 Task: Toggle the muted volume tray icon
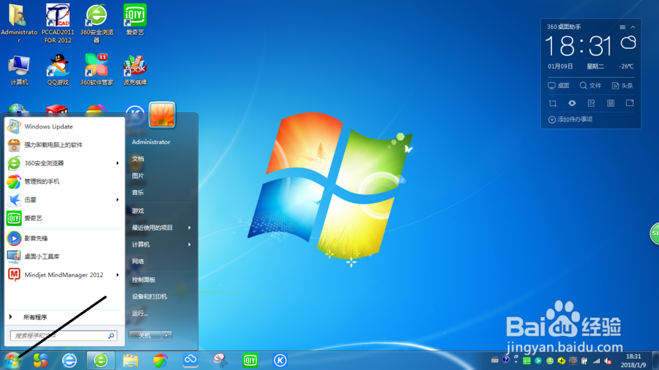coord(608,361)
